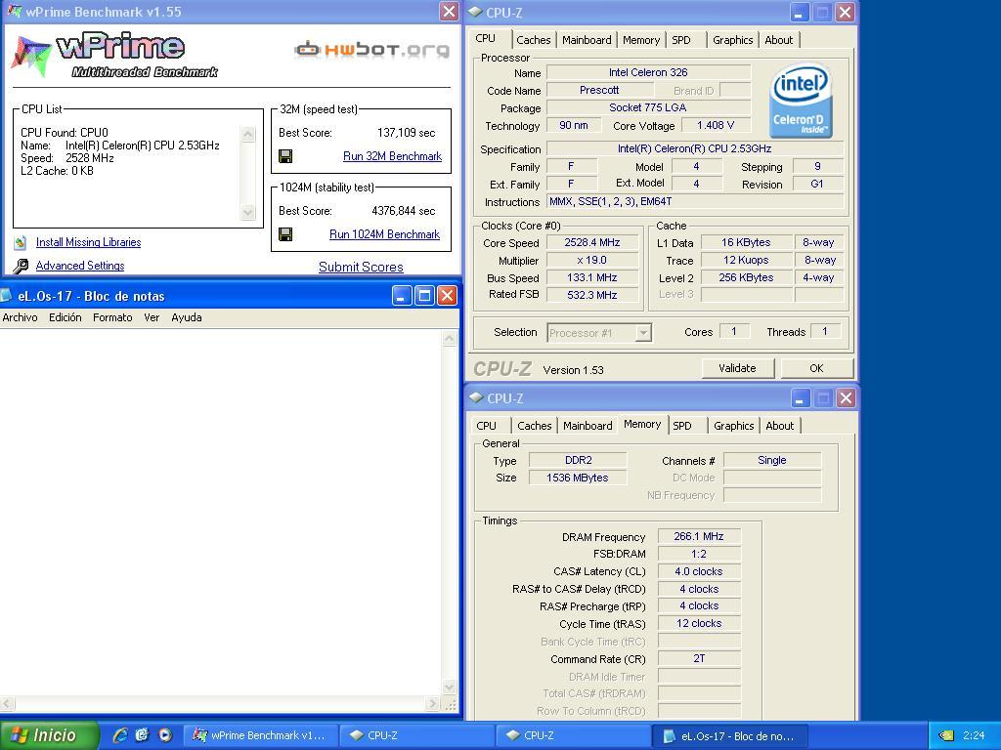Click the wPrime Multithreaded Benchmark logo
This screenshot has width=1001, height=750.
(x=115, y=56)
